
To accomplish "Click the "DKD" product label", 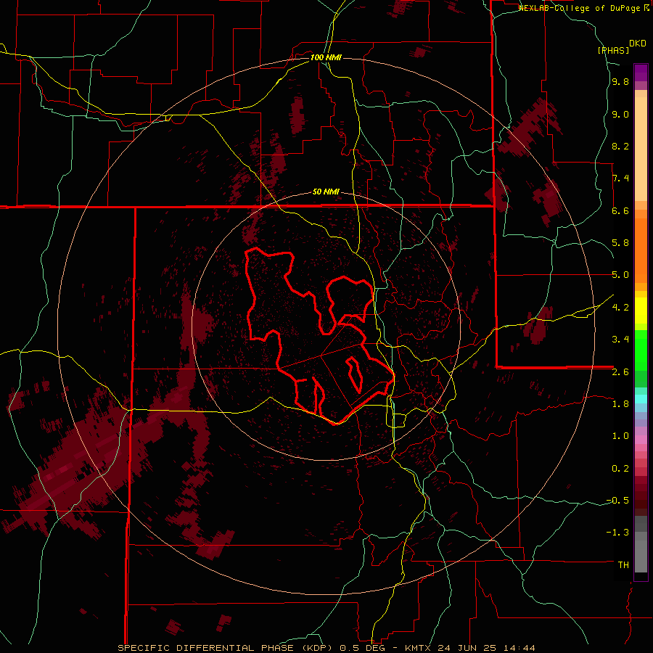I will tap(638, 44).
